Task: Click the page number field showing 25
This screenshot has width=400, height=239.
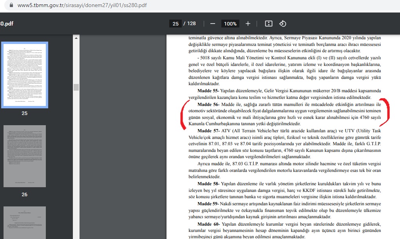Action: point(176,24)
